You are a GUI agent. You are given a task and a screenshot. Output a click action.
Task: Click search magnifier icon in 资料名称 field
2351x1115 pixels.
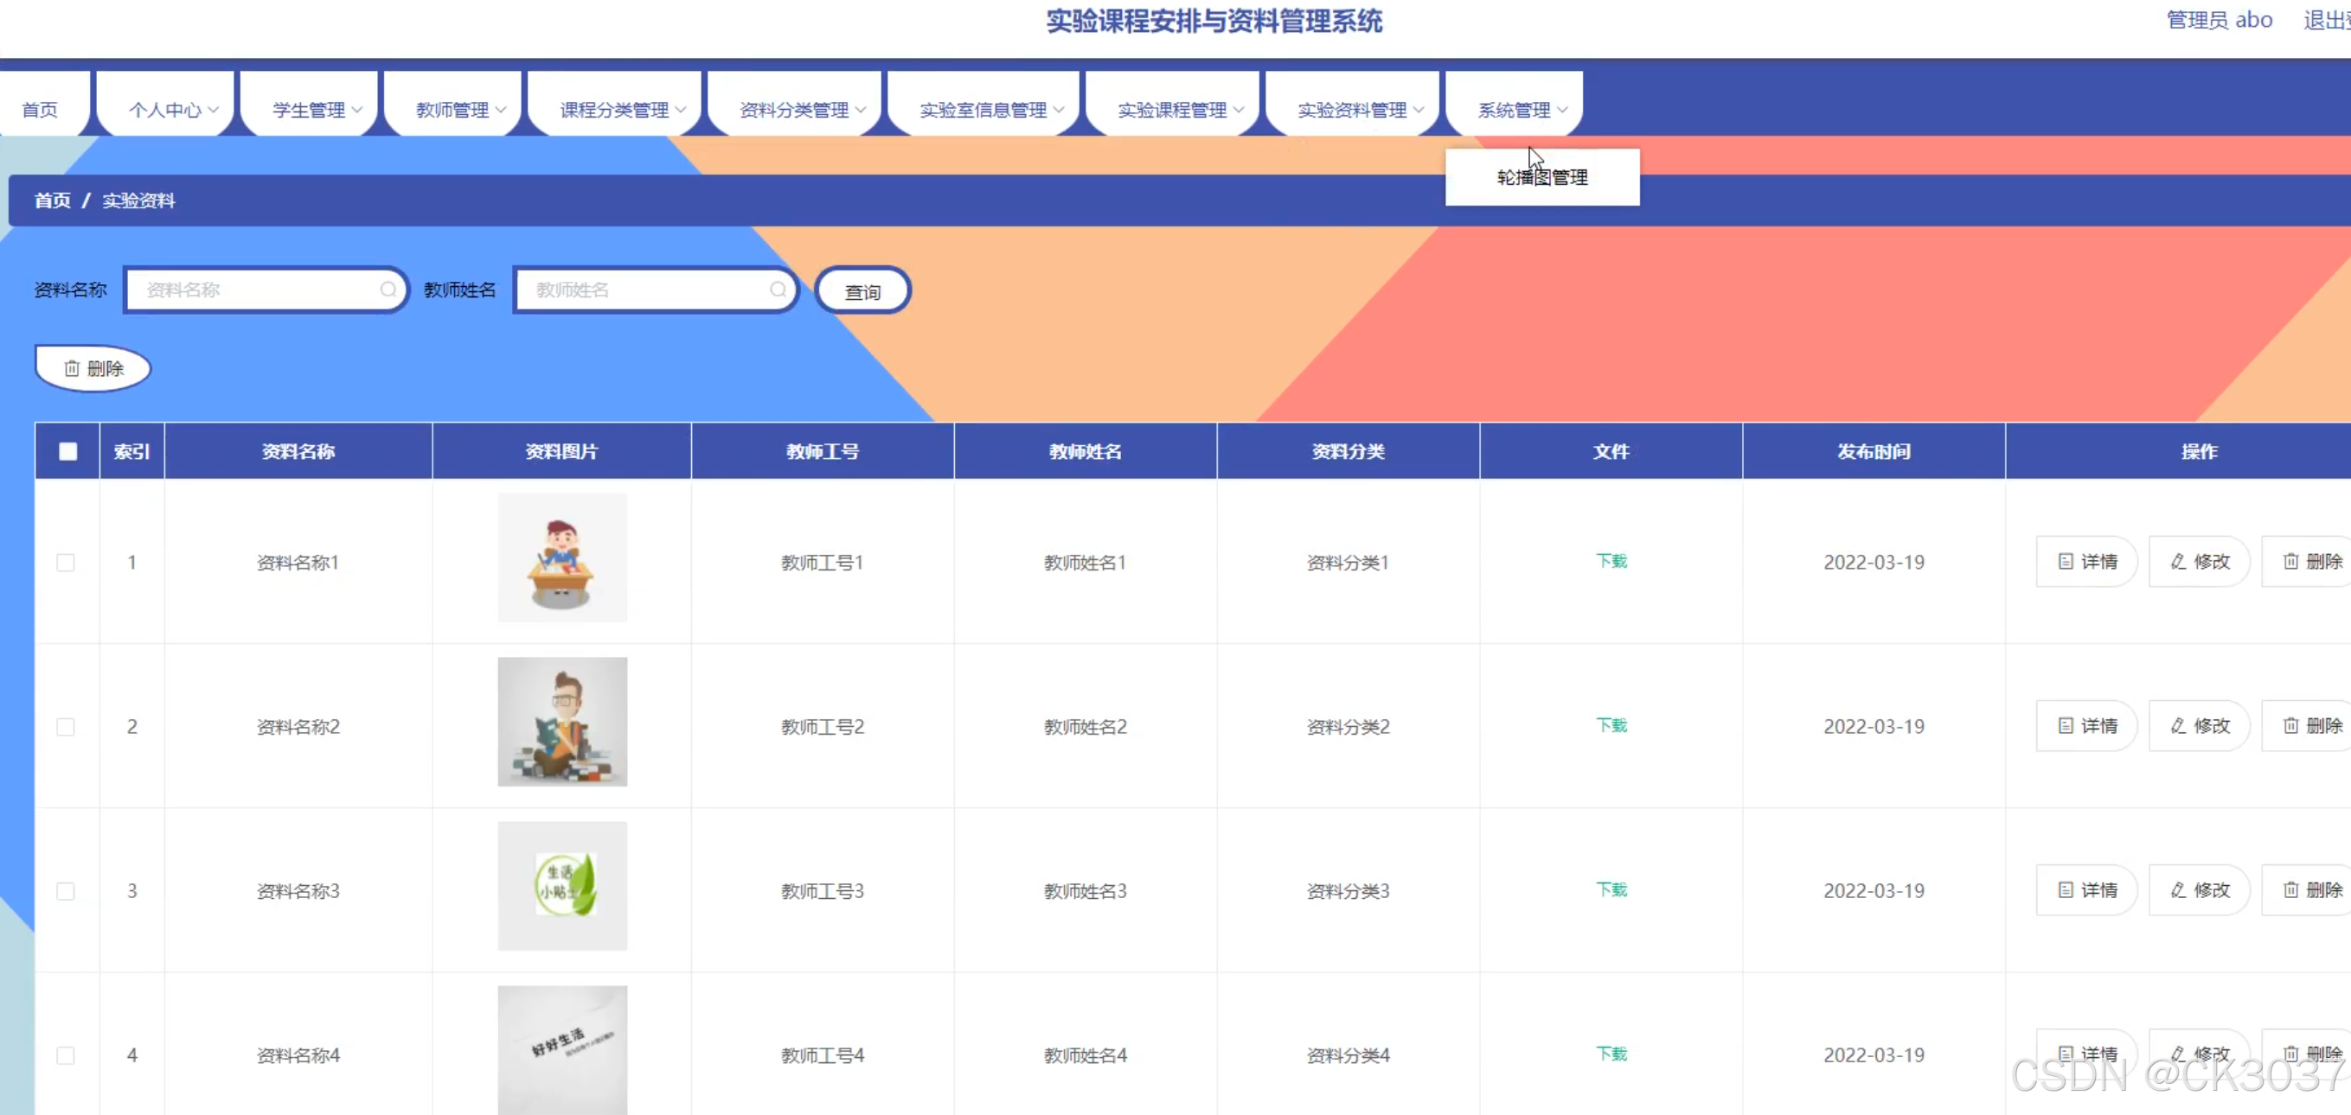(x=388, y=289)
